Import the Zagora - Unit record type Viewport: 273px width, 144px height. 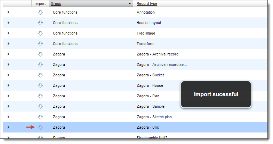click(x=40, y=128)
